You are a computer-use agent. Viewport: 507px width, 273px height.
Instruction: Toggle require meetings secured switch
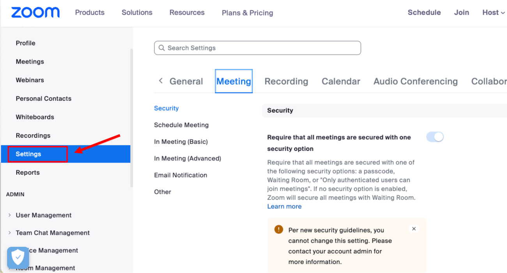[435, 137]
